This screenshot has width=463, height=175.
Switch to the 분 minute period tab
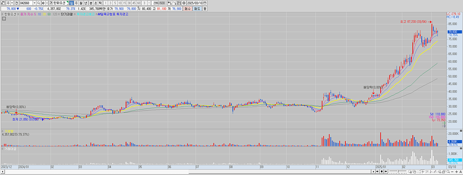(91, 3)
